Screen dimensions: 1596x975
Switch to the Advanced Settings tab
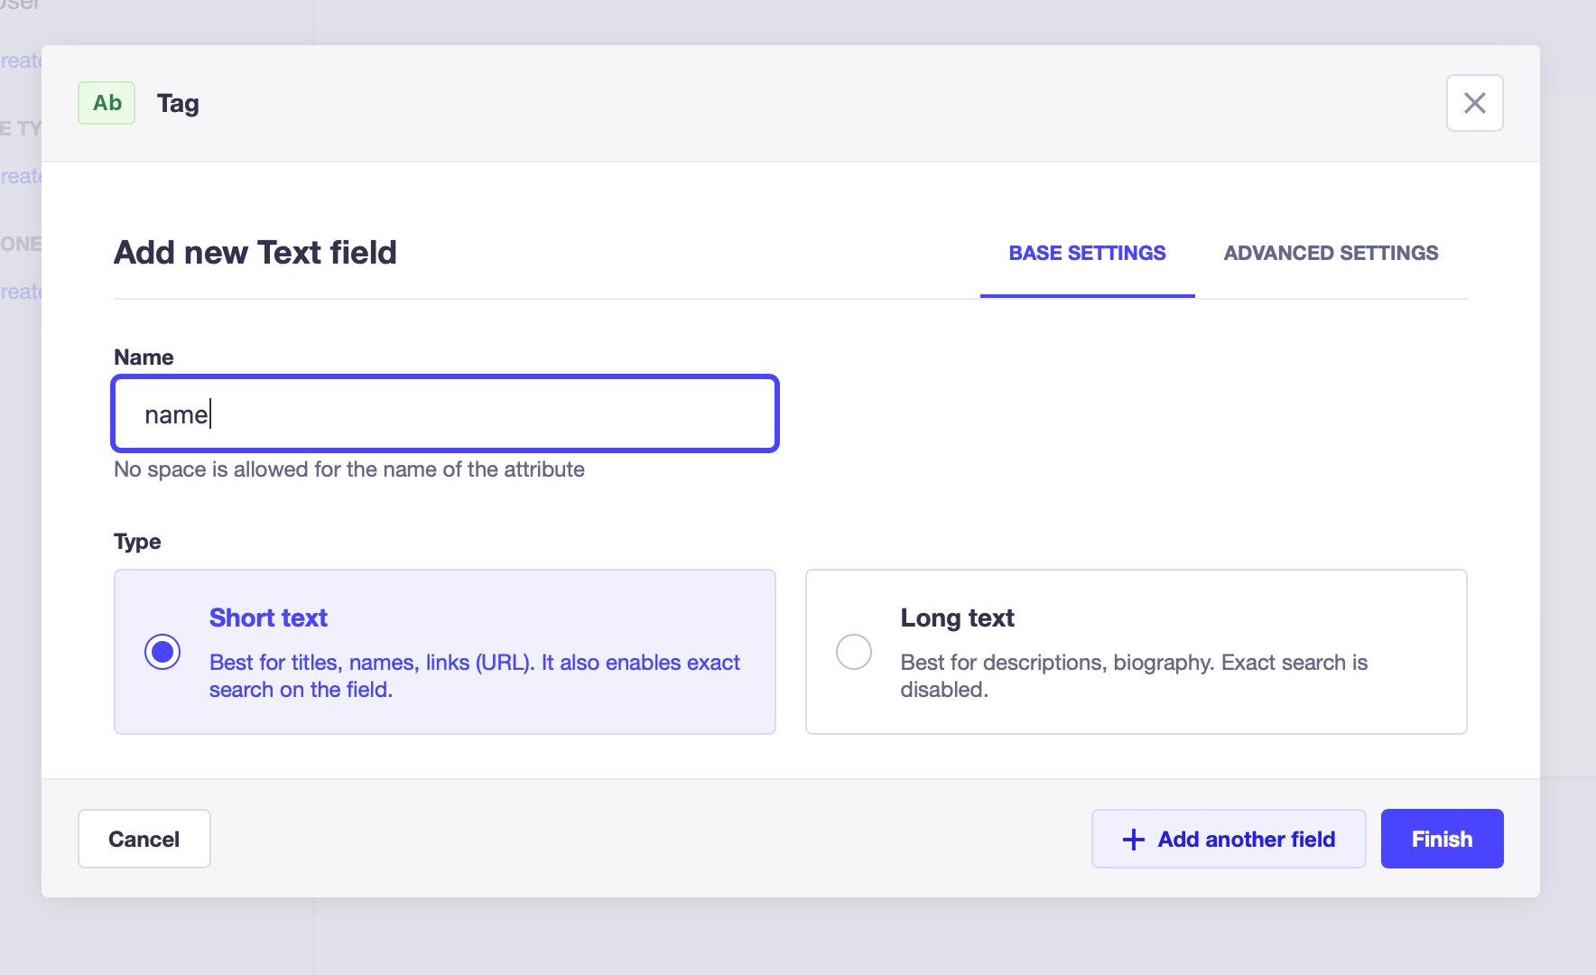coord(1331,254)
